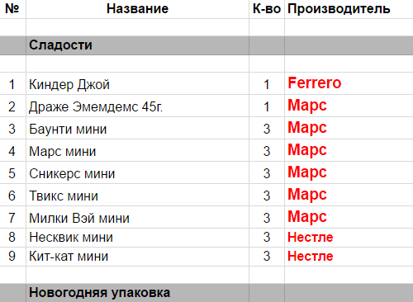The width and height of the screenshot is (413, 302).
Task: Select the Милки Вэй мини cell
Action: pos(137,218)
